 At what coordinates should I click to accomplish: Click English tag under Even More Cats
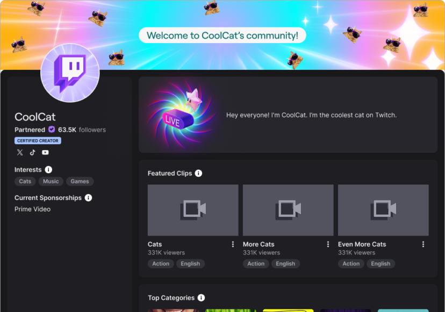tap(381, 264)
